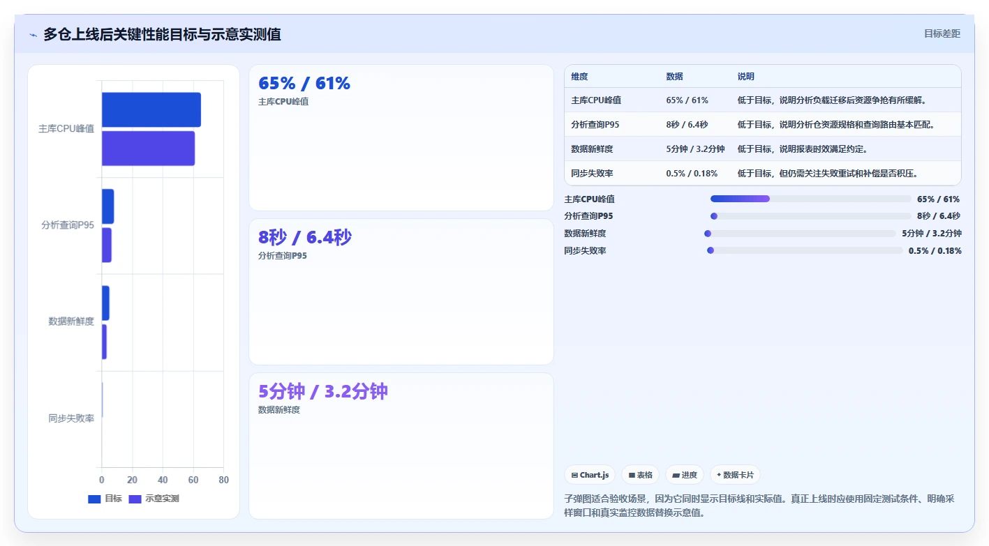Click the purple 示意实测 legend swatch
The image size is (989, 546).
coord(135,499)
